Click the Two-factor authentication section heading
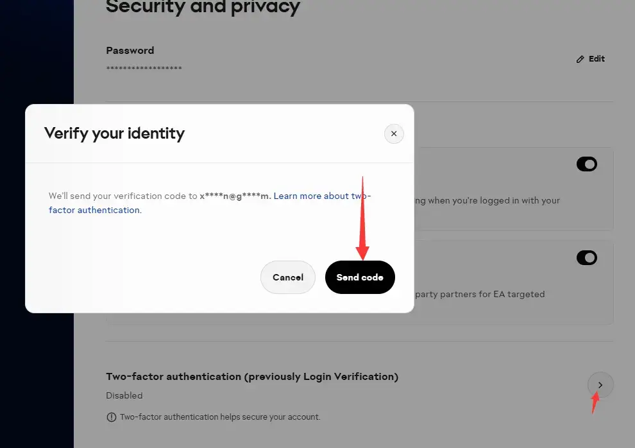The width and height of the screenshot is (635, 448). pyautogui.click(x=252, y=377)
